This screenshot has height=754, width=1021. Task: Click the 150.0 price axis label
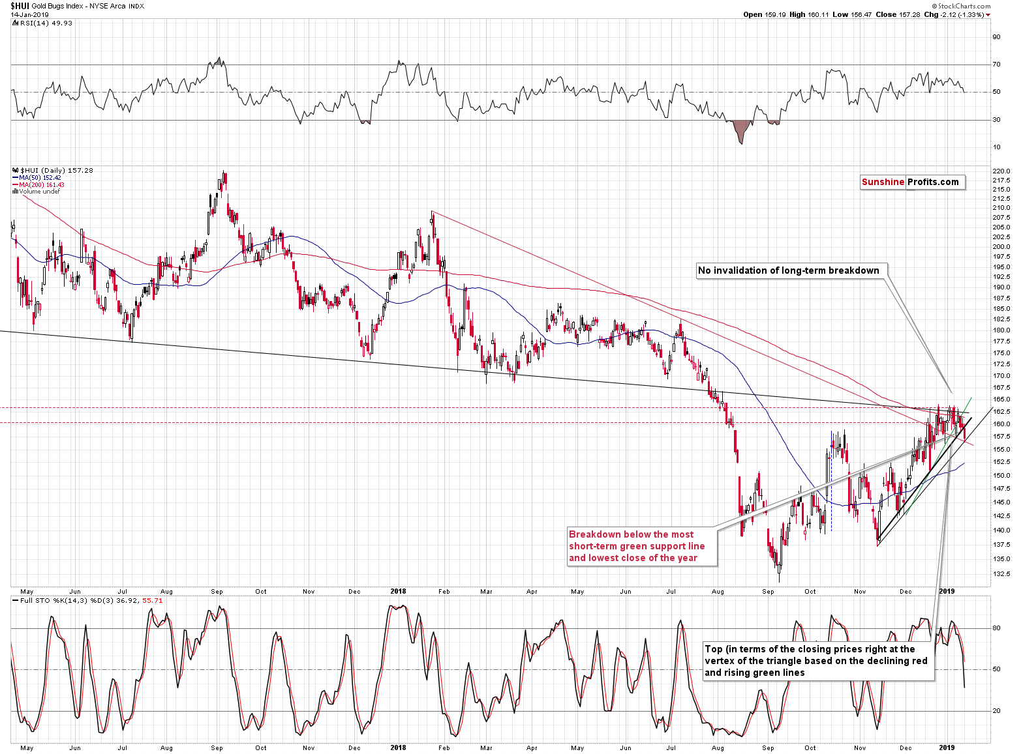coord(1001,476)
